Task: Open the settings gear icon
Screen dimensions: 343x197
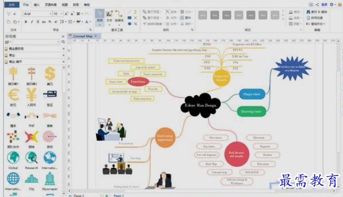Action: (331, 5)
